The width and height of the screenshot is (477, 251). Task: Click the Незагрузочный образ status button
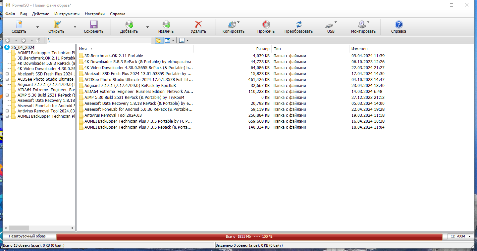(27, 236)
